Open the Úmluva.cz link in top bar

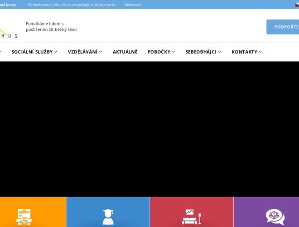point(133,5)
